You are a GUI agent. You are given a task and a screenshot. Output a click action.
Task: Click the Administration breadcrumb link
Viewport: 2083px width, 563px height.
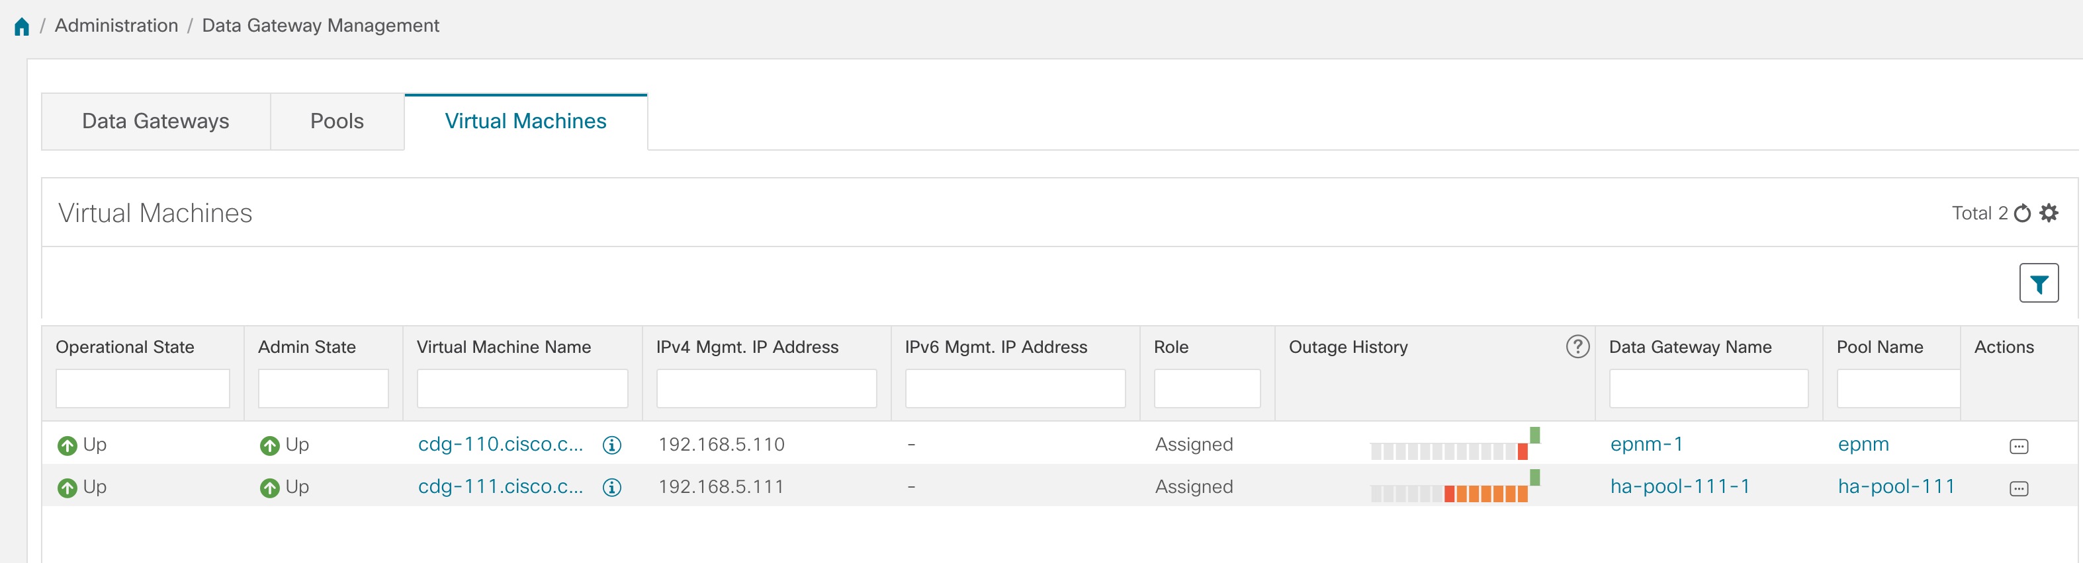tap(116, 26)
